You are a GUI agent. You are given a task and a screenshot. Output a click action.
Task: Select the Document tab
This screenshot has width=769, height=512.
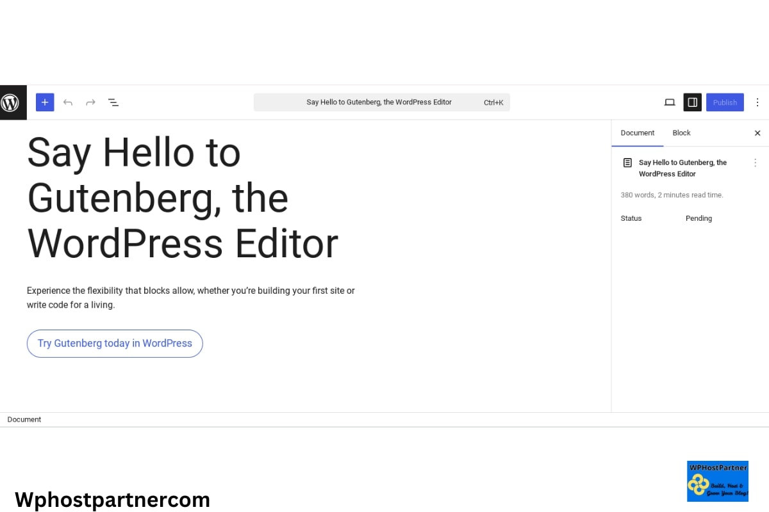(637, 133)
